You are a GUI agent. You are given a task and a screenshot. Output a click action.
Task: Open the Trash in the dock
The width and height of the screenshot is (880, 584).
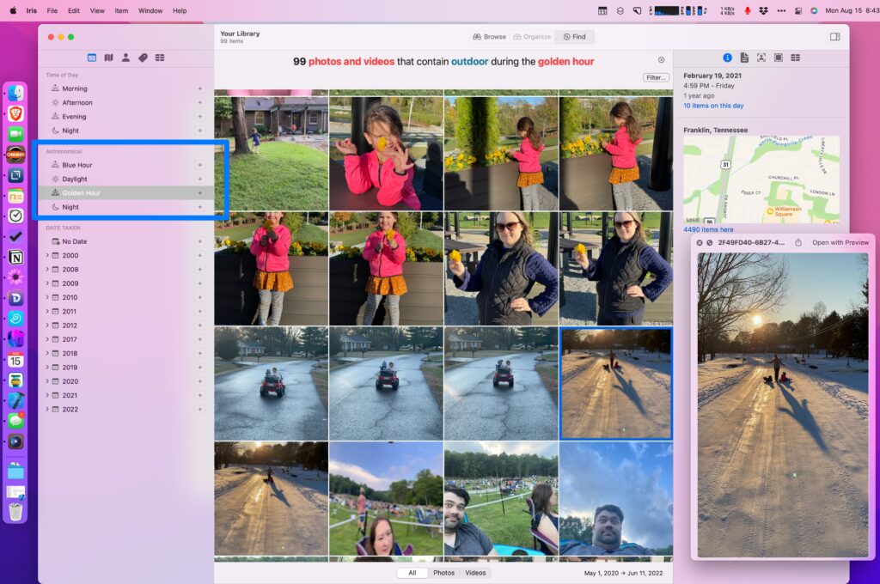point(15,511)
